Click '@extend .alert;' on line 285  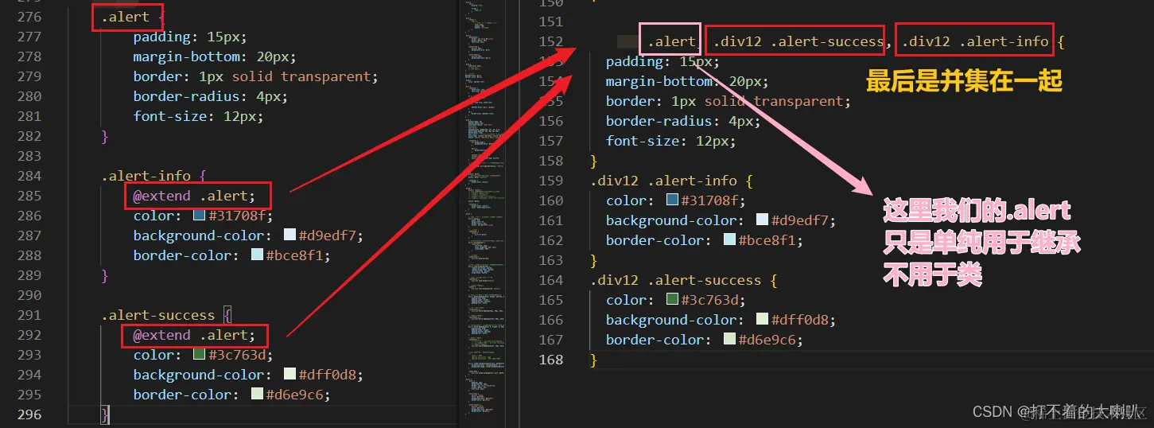pos(195,196)
